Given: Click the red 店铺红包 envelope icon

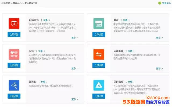Looking at the screenshot, I should click(x=14, y=23).
